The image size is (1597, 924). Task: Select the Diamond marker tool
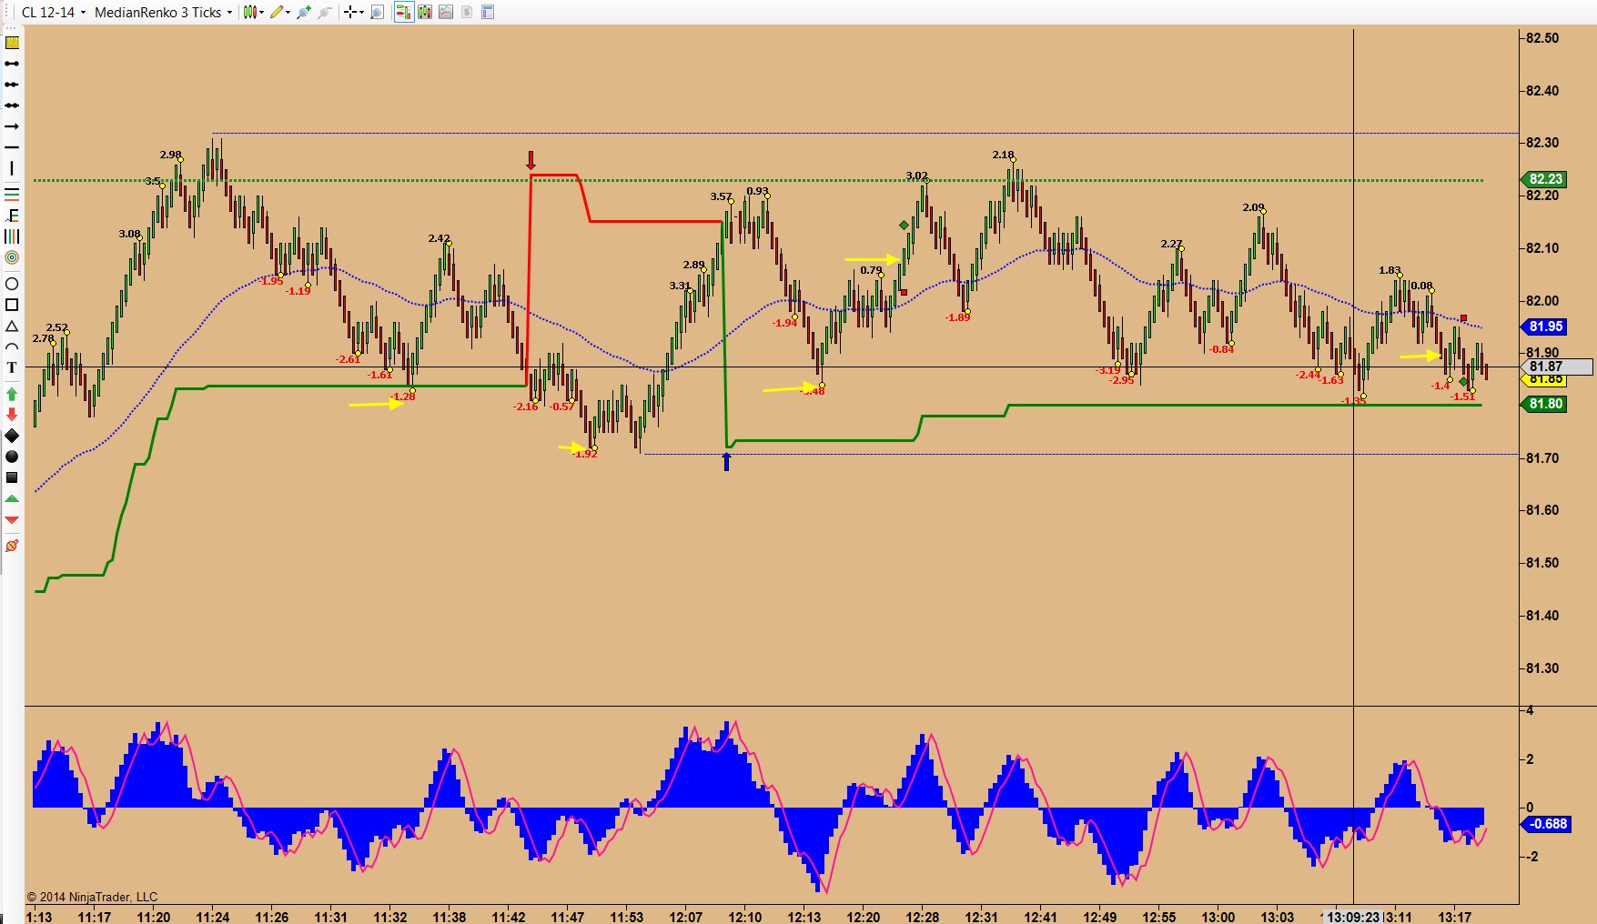12,436
